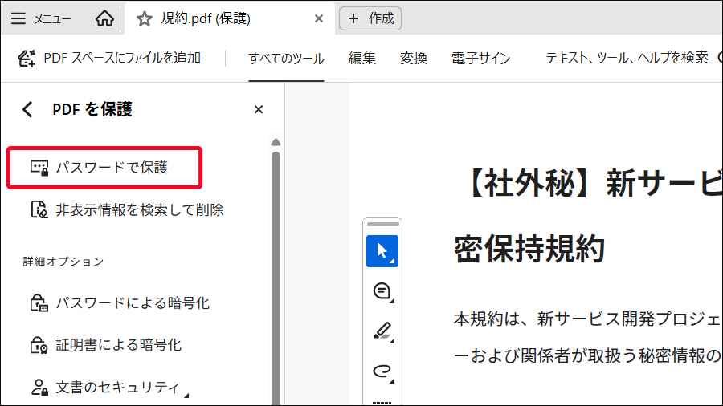Click the パスワードによる暗号化 lock icon

coord(39,302)
